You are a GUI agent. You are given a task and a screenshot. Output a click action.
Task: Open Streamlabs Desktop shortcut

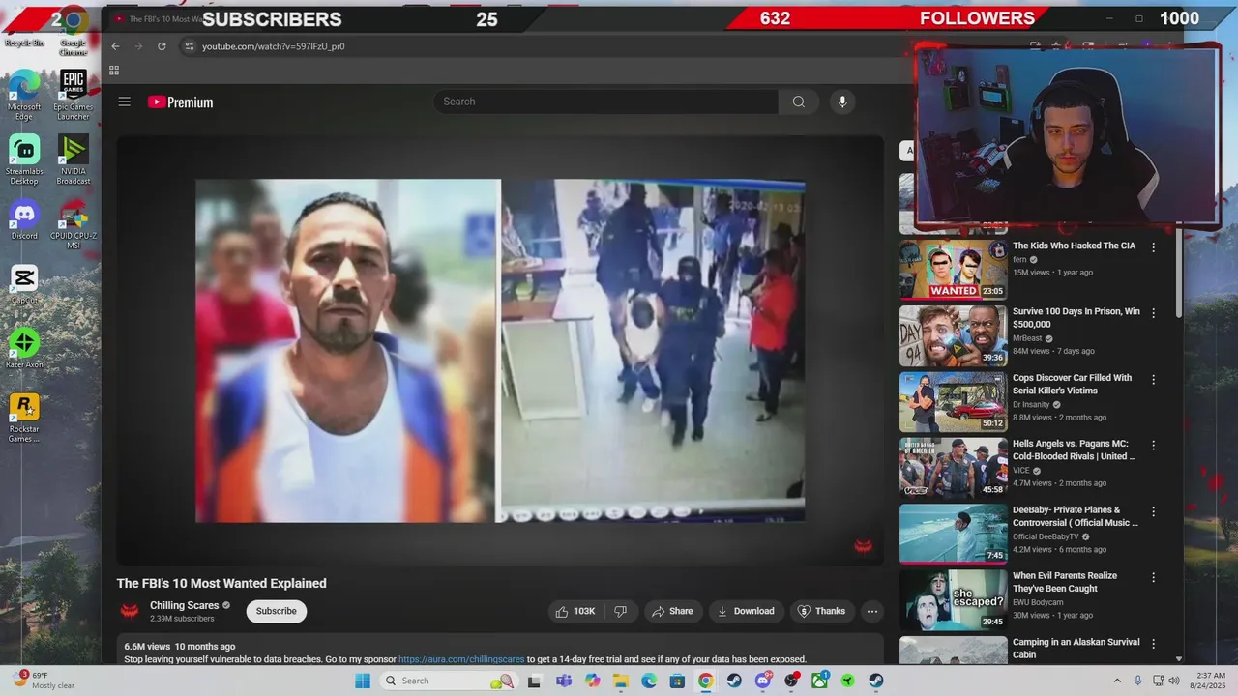point(24,159)
